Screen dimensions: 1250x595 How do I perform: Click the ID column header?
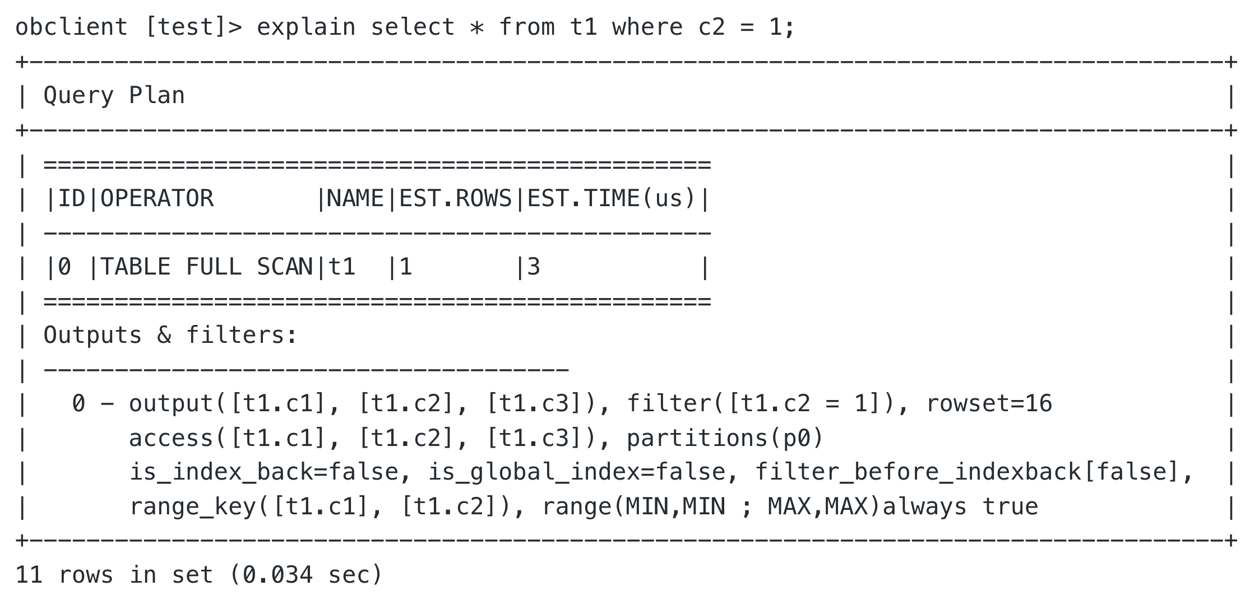point(72,199)
